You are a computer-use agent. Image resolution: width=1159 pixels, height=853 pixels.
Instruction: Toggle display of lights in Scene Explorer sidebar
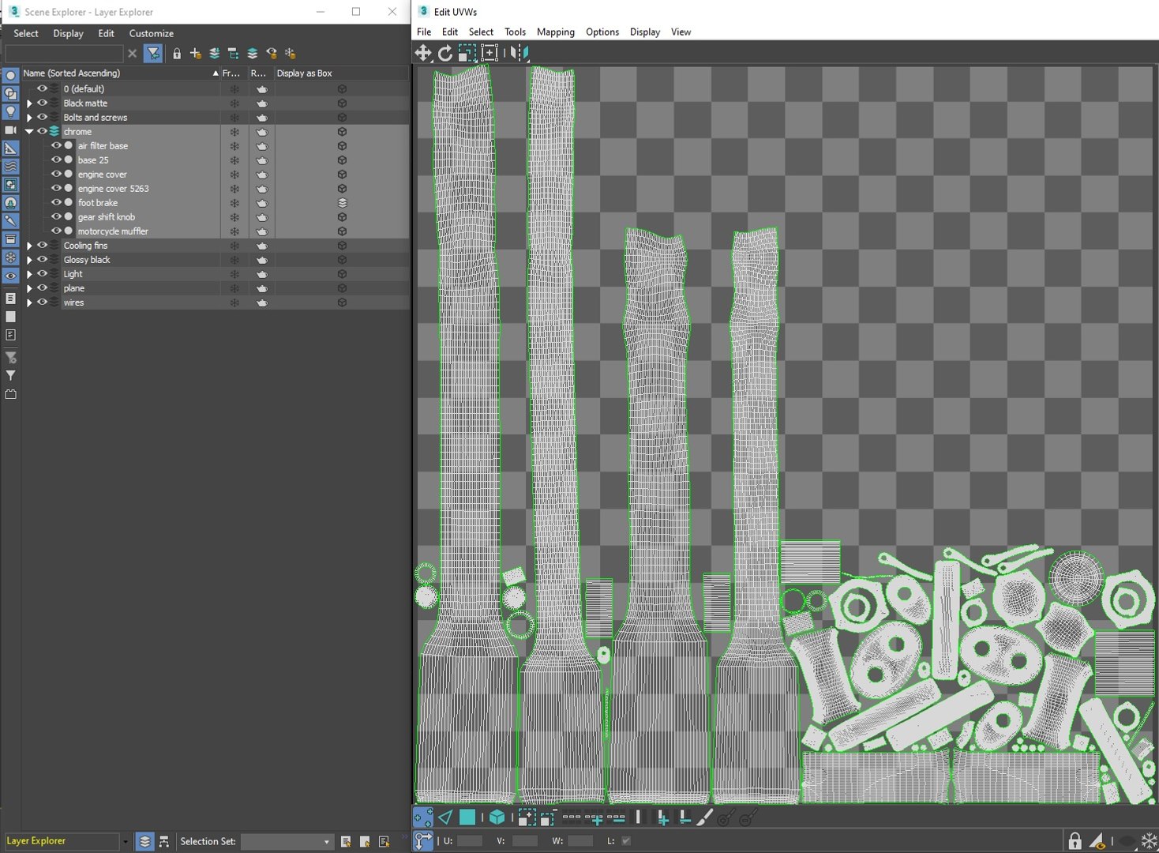coord(10,111)
